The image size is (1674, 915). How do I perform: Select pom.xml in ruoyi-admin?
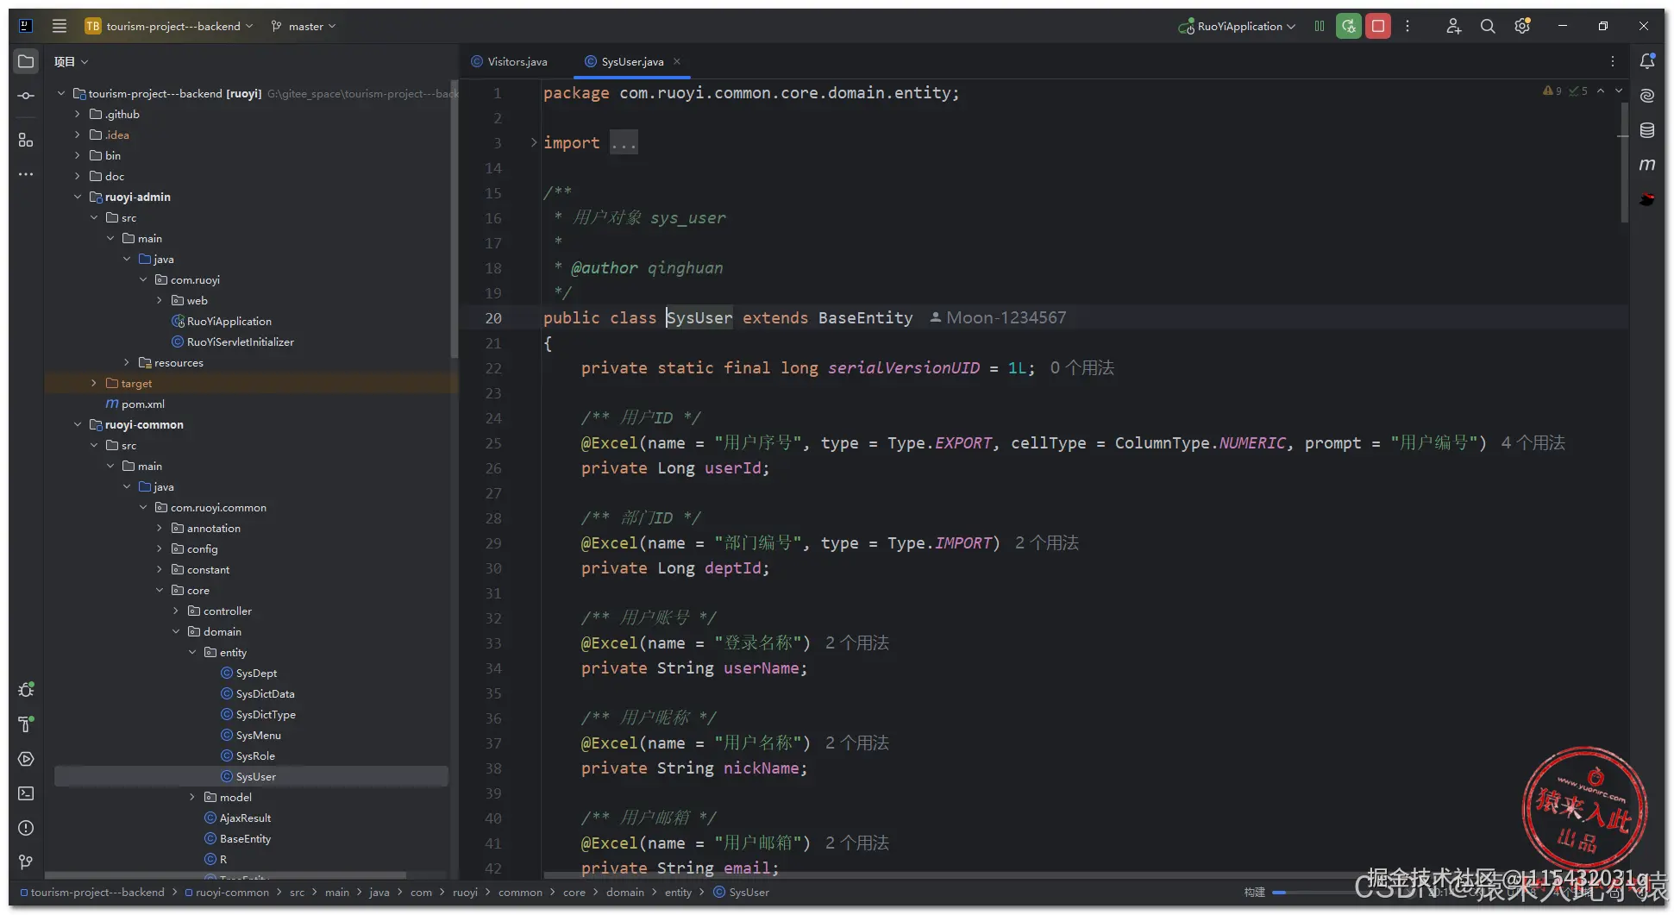(x=135, y=404)
